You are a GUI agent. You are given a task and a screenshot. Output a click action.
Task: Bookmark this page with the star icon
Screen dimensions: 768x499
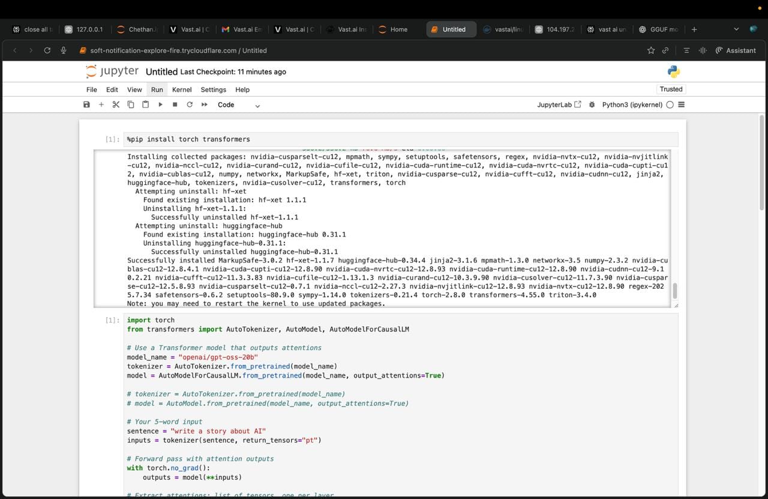(651, 50)
